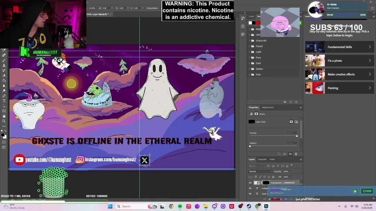Select the pixel mask button in Properties
Image resolution: width=376 pixels, height=211 pixels.
[x=291, y=122]
